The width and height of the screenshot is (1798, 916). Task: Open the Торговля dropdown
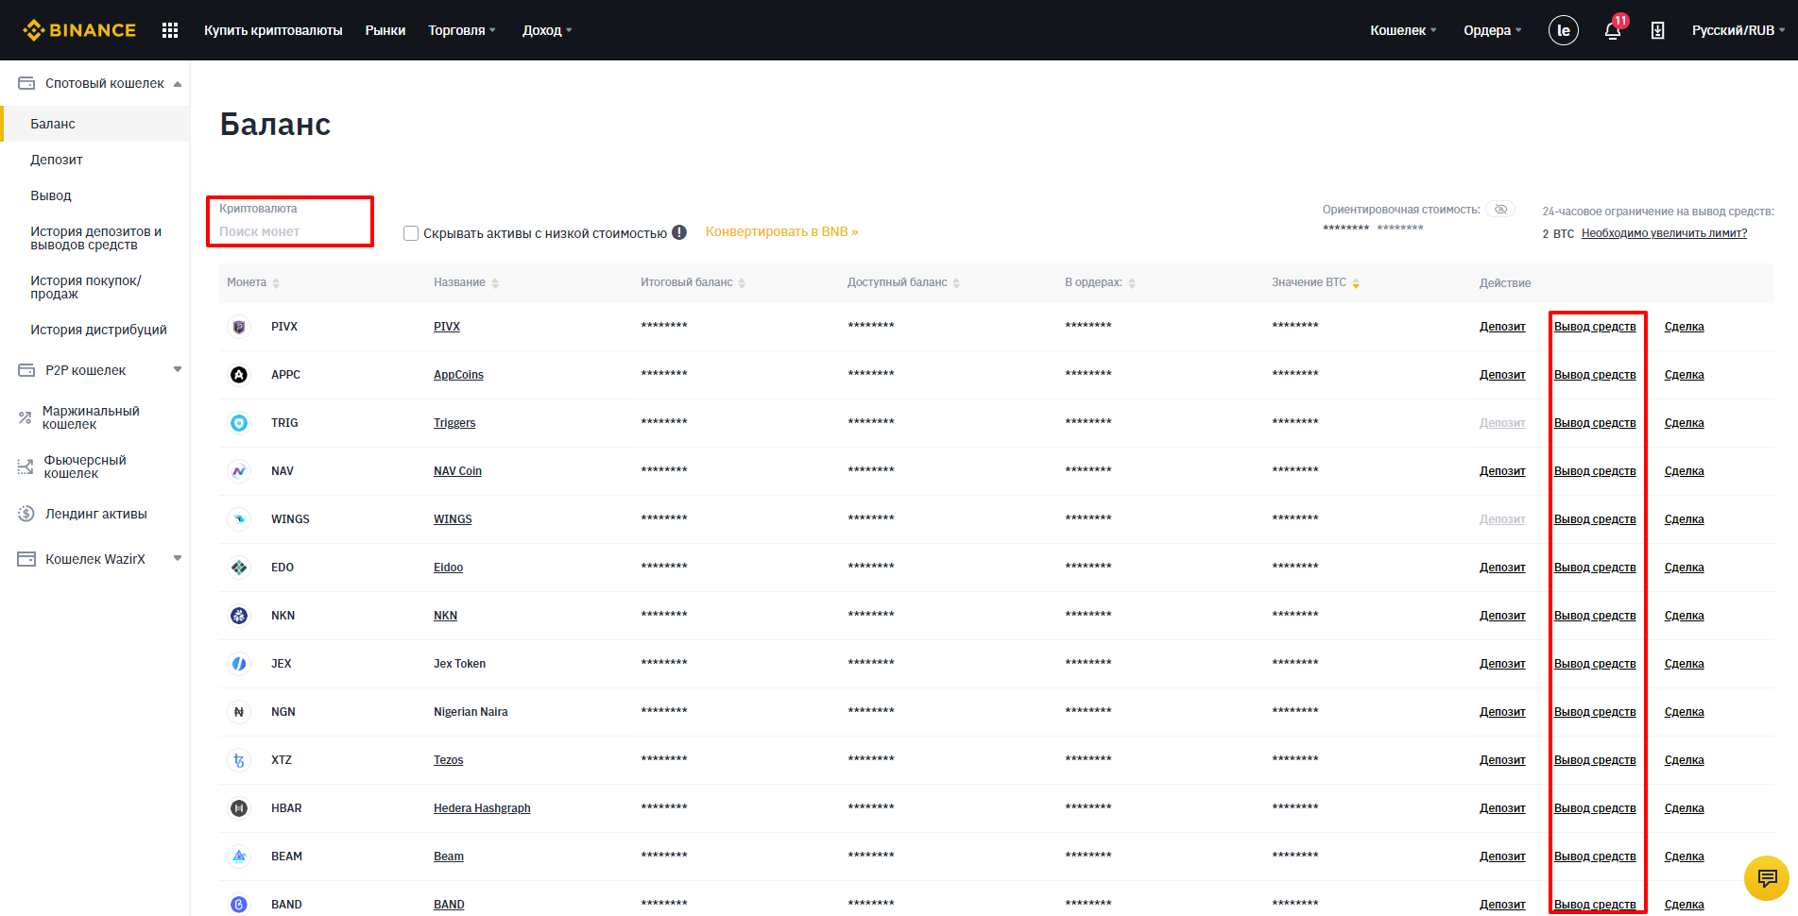(462, 30)
